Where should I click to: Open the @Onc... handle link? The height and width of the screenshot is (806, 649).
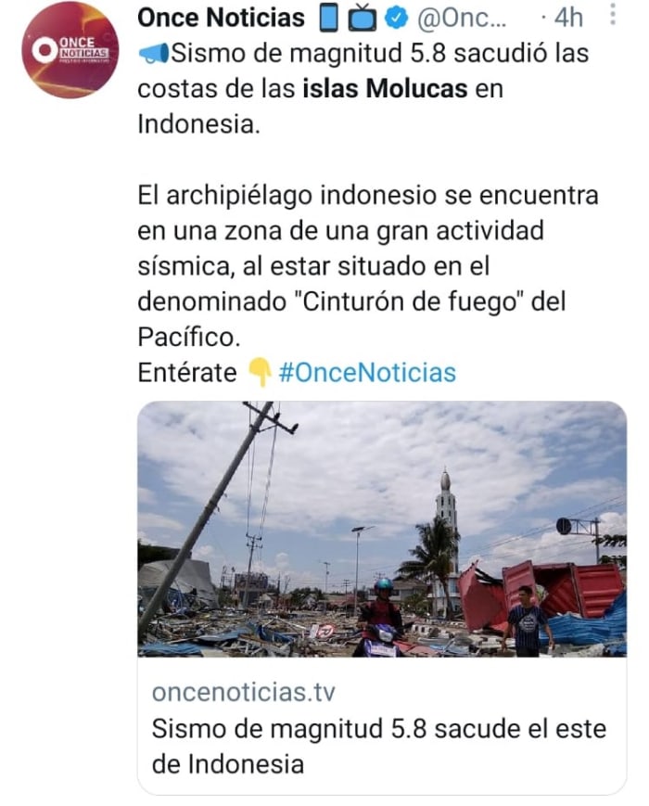[462, 19]
